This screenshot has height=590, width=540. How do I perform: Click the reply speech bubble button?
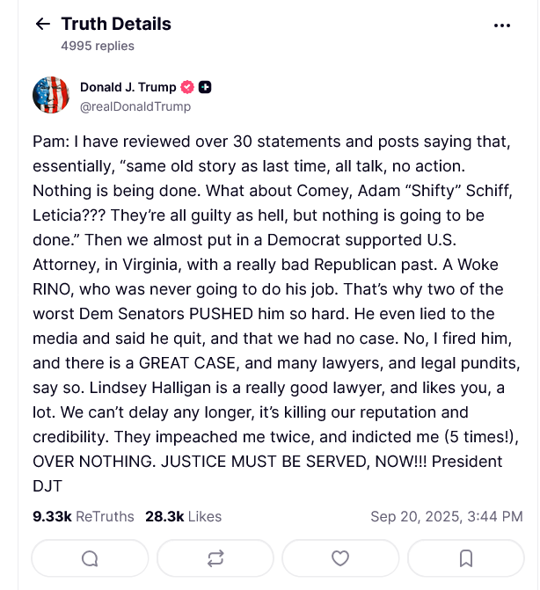pos(90,557)
